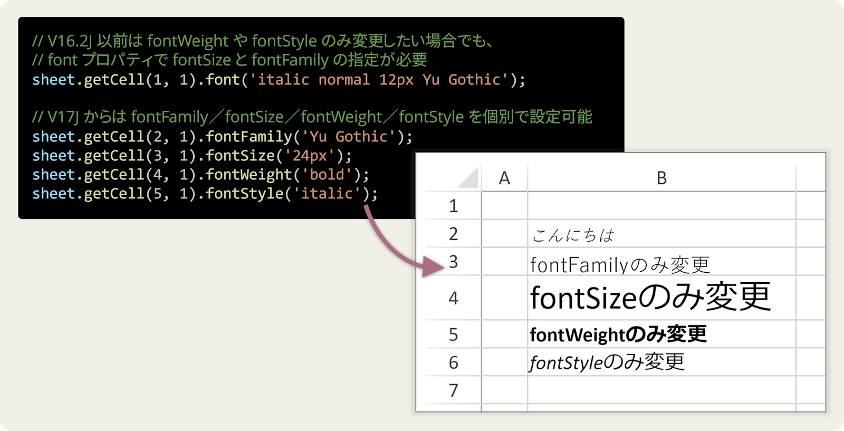Click cell with italic fontStyleのみ変更 text
Image resolution: width=844 pixels, height=431 pixels.
[661, 362]
